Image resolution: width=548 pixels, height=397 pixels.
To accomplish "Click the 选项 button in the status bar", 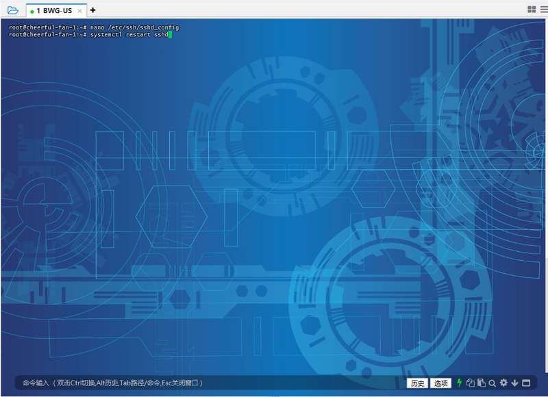I will (442, 383).
